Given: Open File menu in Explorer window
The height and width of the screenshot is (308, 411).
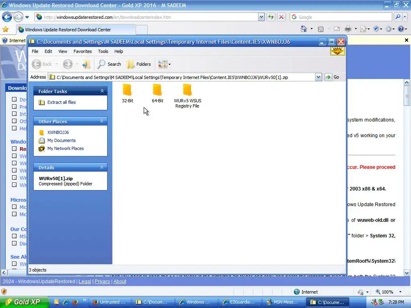Looking at the screenshot, I should 35,51.
